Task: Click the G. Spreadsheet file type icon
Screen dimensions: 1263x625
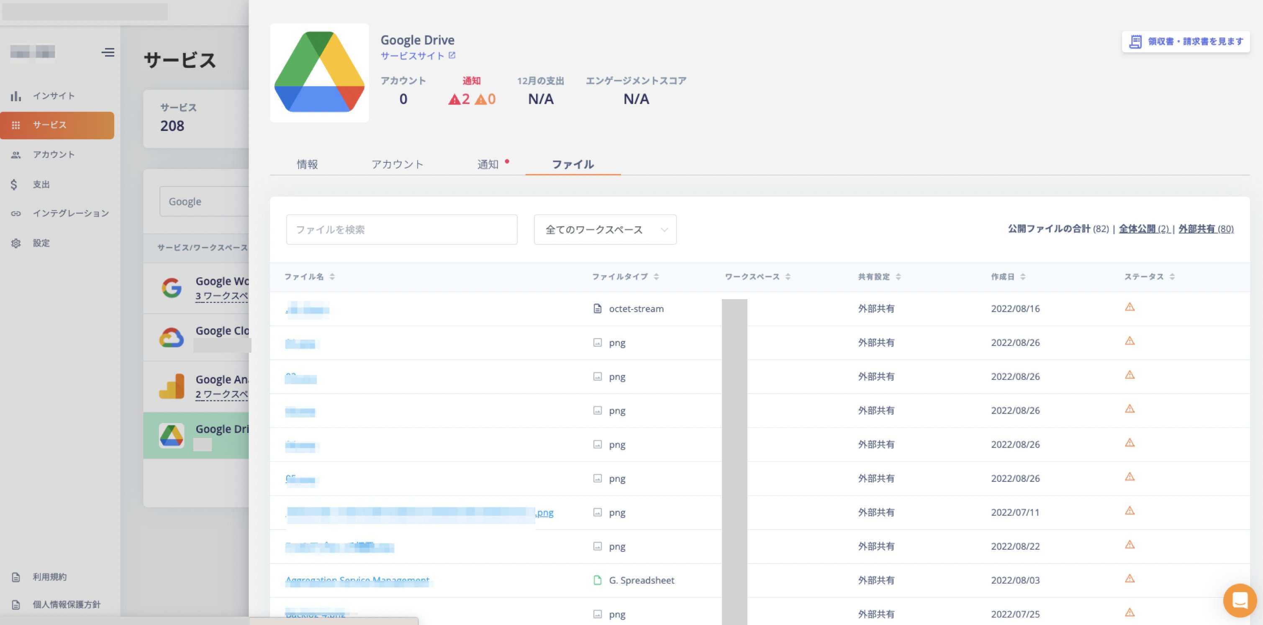Action: (x=597, y=580)
